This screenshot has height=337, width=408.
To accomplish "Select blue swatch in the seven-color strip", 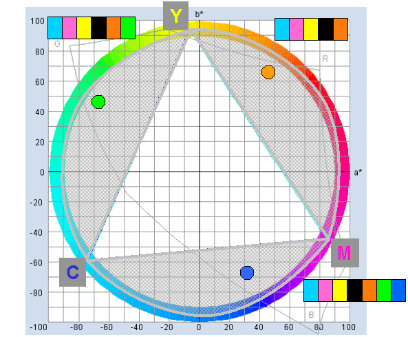I will [x=398, y=291].
